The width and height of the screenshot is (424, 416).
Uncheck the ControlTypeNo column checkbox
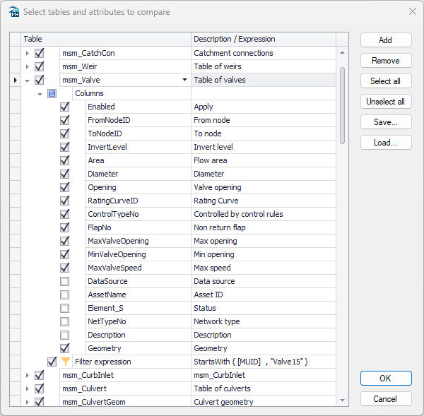coord(64,214)
